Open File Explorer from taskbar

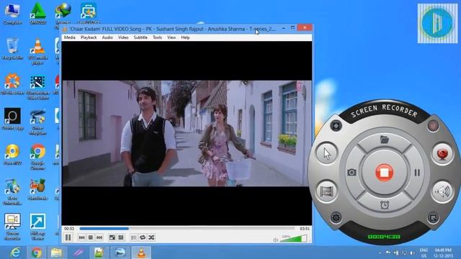[x=56, y=253]
